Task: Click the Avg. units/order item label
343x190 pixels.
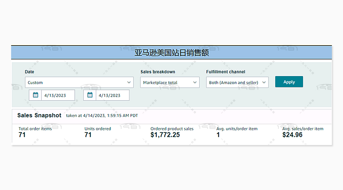Action: [x=237, y=129]
